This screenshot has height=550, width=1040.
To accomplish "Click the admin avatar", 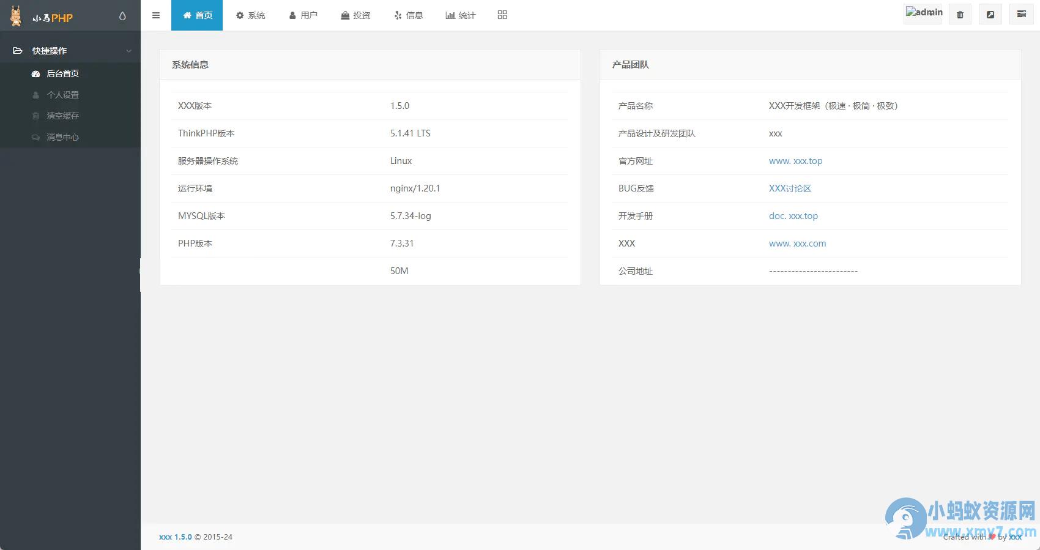I will click(923, 13).
